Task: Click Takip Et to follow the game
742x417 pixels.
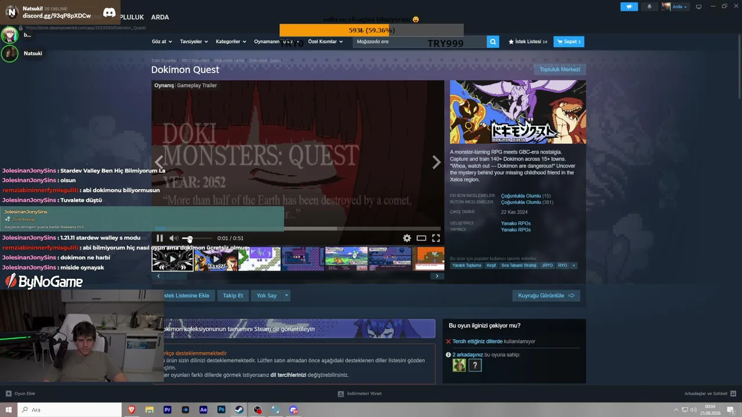Action: (233, 295)
